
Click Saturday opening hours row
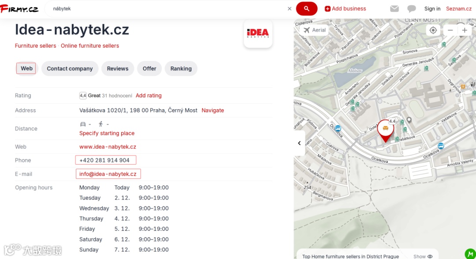(124, 239)
